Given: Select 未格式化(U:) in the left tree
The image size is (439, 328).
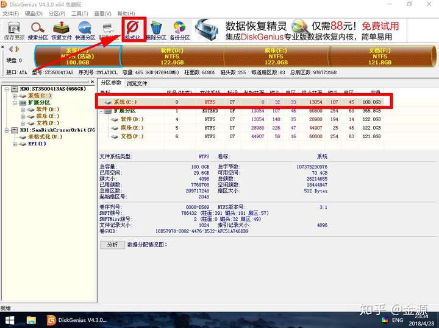Looking at the screenshot, I should (45, 137).
